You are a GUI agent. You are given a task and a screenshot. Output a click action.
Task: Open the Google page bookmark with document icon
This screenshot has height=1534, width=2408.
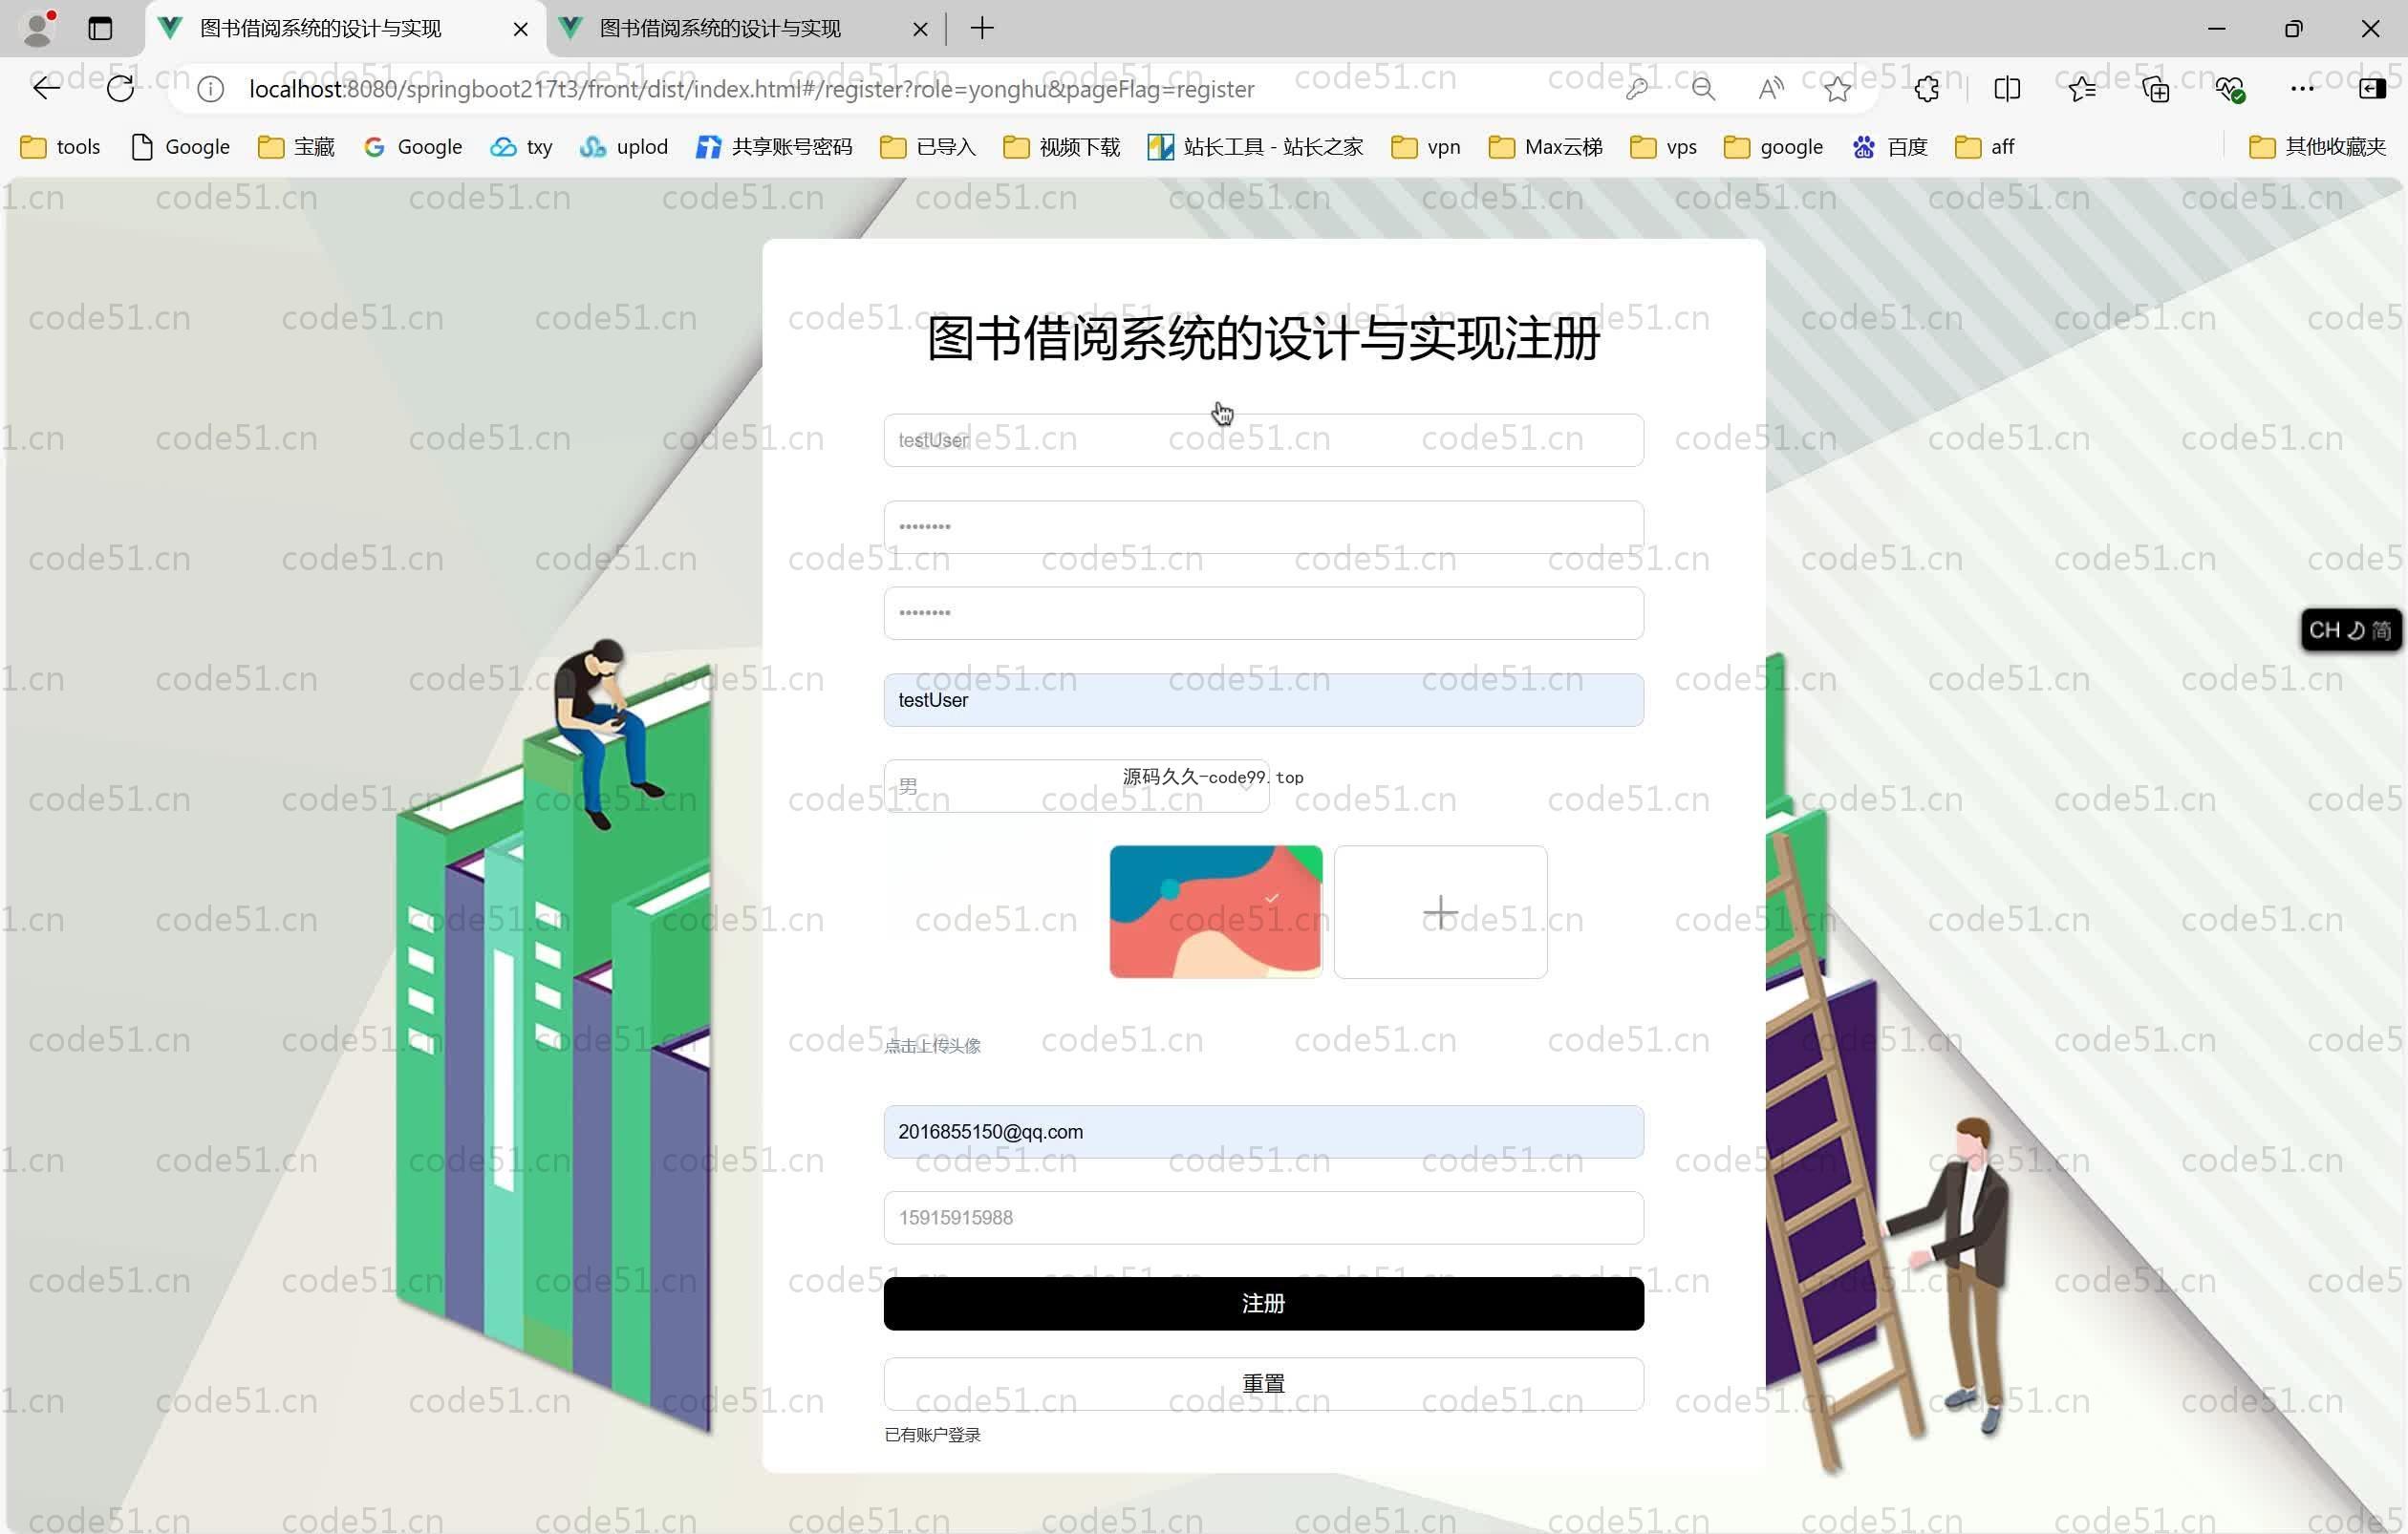point(181,147)
